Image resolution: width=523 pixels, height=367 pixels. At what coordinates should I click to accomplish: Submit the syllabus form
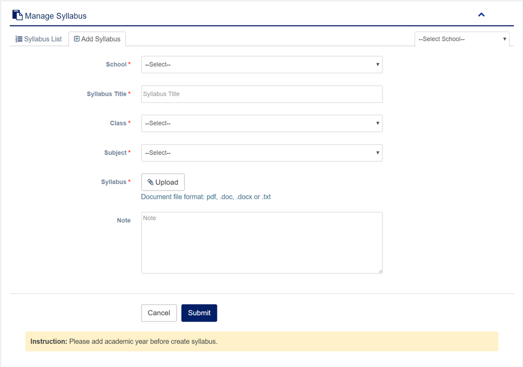199,313
